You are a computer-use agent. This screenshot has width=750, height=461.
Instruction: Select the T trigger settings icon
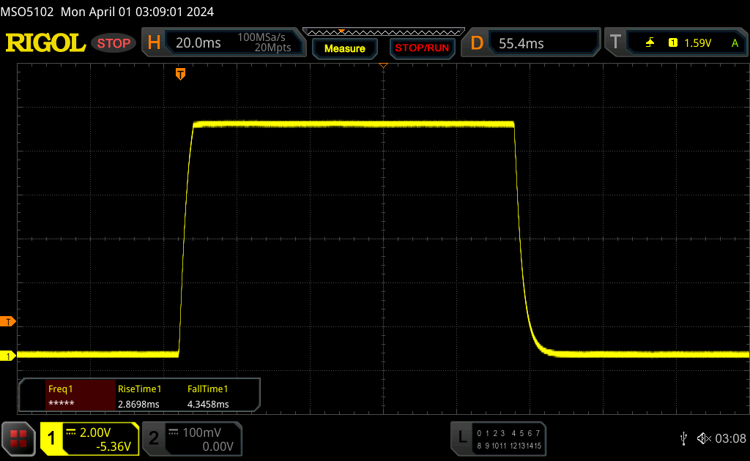pos(615,43)
